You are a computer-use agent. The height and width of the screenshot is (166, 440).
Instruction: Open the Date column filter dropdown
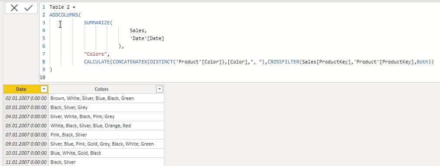[44, 89]
